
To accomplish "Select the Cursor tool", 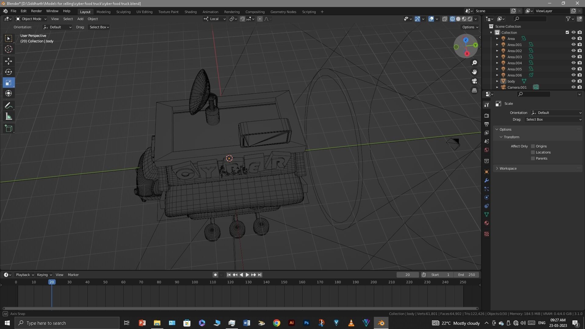I will click(9, 49).
